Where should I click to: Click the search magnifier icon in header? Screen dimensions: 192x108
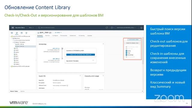[39, 28]
